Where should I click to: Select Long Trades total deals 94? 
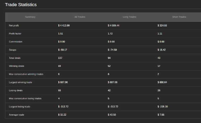click(109, 58)
